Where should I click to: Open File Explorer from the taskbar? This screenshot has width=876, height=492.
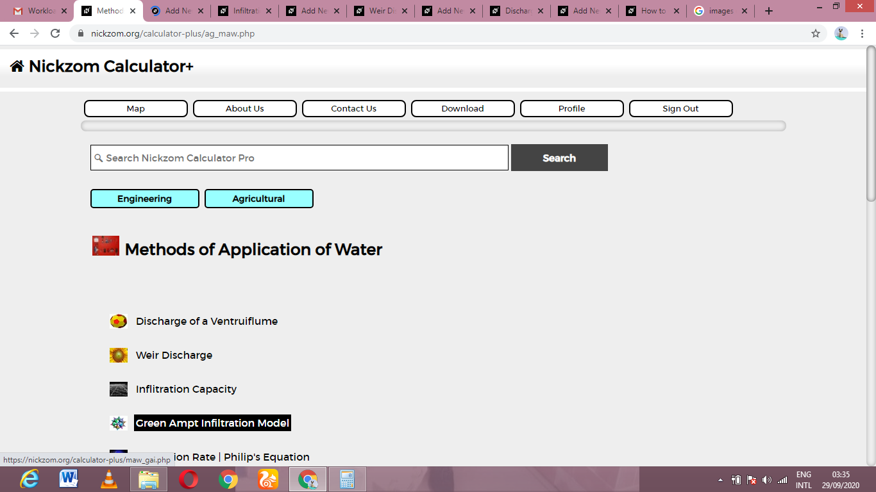point(149,479)
